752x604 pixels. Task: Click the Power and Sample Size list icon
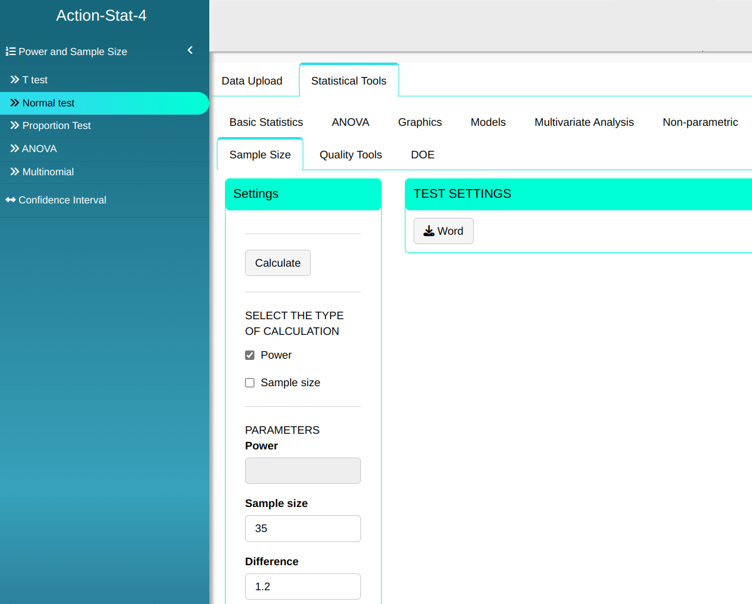pos(11,51)
